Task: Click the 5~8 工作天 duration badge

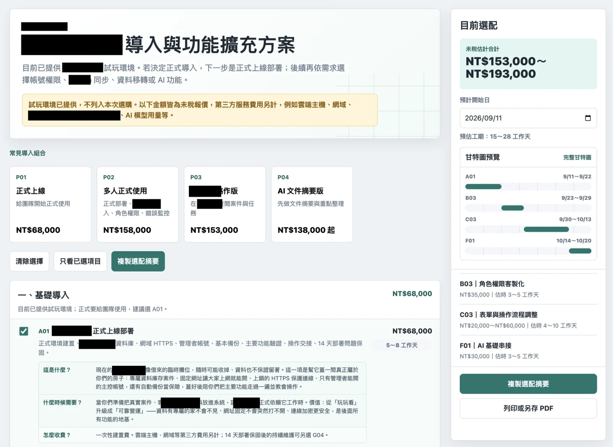Action: coord(402,345)
